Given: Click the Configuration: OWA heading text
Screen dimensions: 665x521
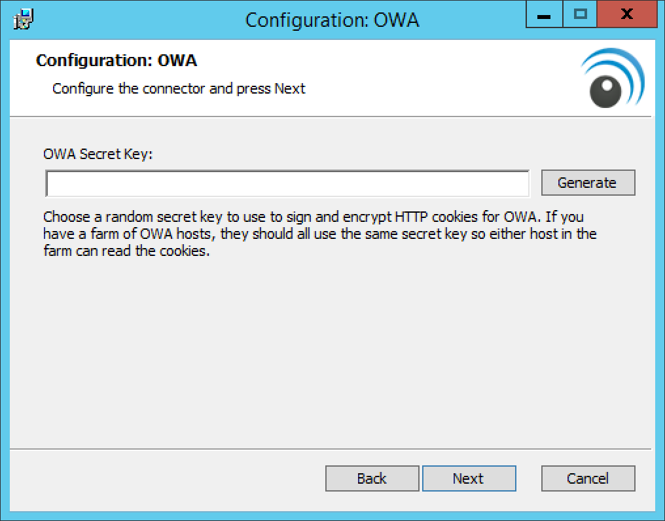Looking at the screenshot, I should point(117,60).
